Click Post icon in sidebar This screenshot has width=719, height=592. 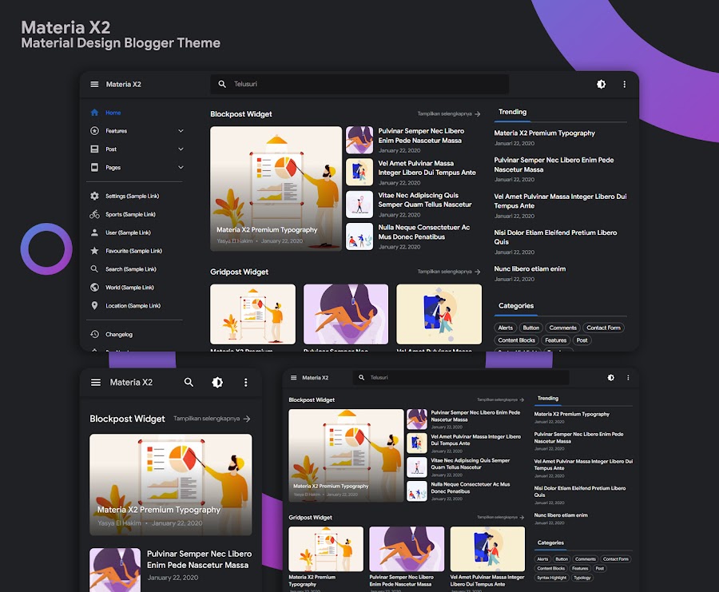[x=94, y=149]
